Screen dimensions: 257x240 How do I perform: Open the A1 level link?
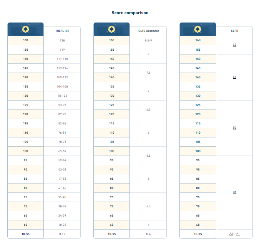pyautogui.click(x=238, y=234)
